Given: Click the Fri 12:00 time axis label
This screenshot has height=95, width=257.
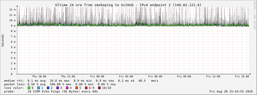Looking at the screenshot, I should click(213, 77).
